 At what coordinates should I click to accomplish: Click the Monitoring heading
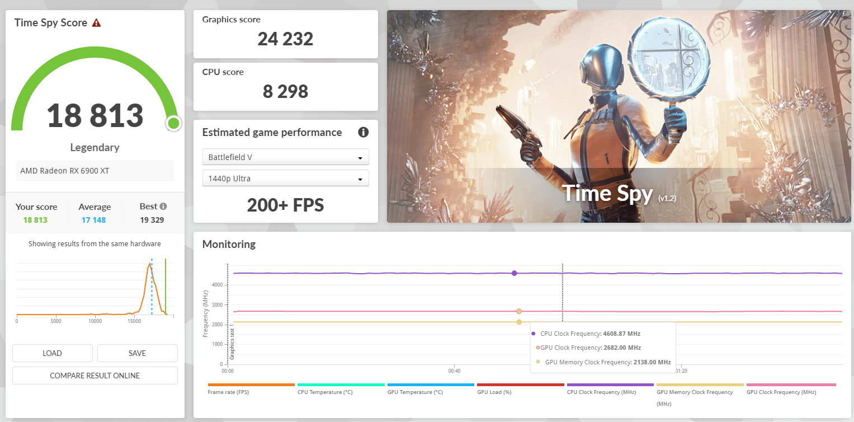[229, 245]
